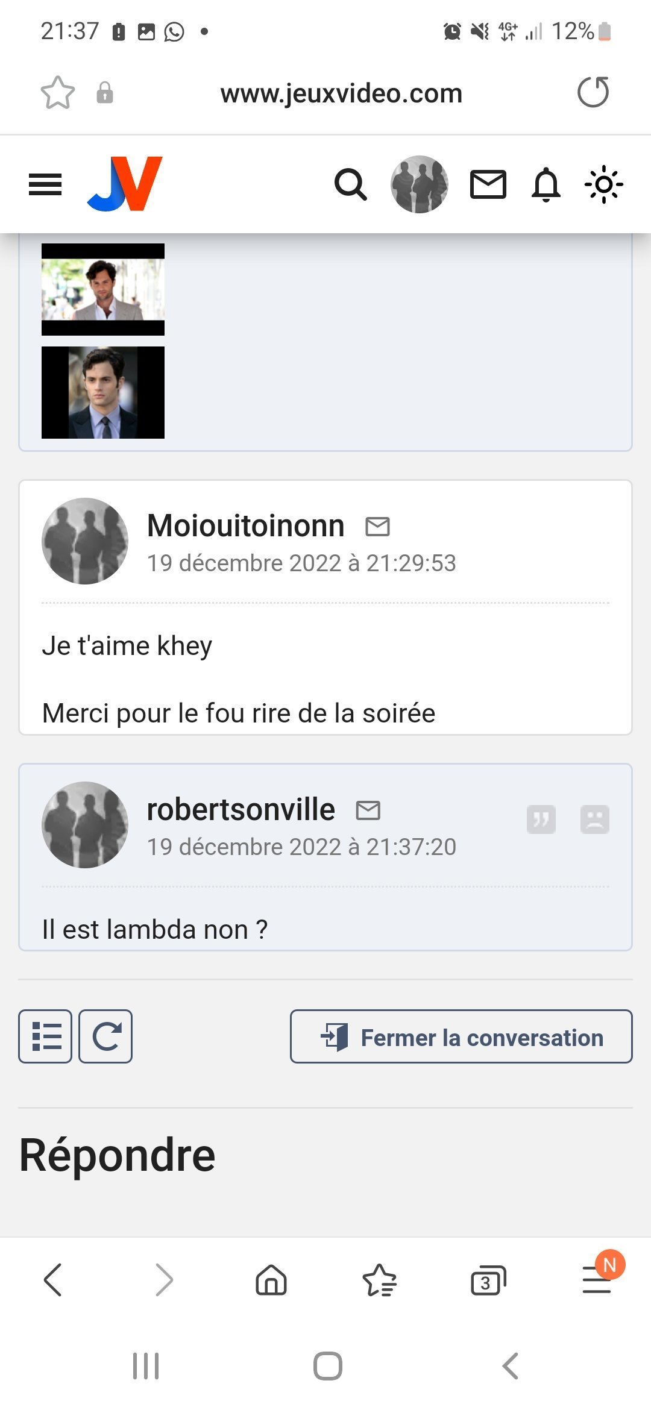Open browser tabs switcher showing 3
Image resolution: width=651 pixels, height=1410 pixels.
click(488, 1280)
